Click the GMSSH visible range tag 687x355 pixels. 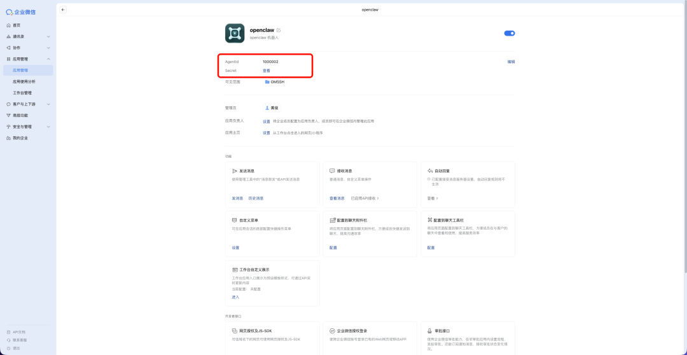(275, 82)
